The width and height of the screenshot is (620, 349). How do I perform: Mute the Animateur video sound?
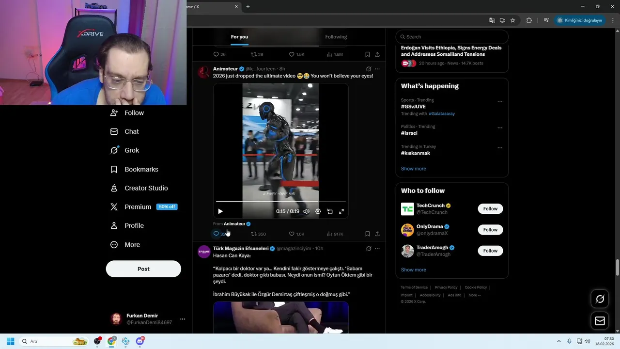pyautogui.click(x=306, y=211)
